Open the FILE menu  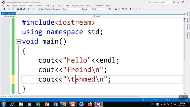click(x=3, y=6)
